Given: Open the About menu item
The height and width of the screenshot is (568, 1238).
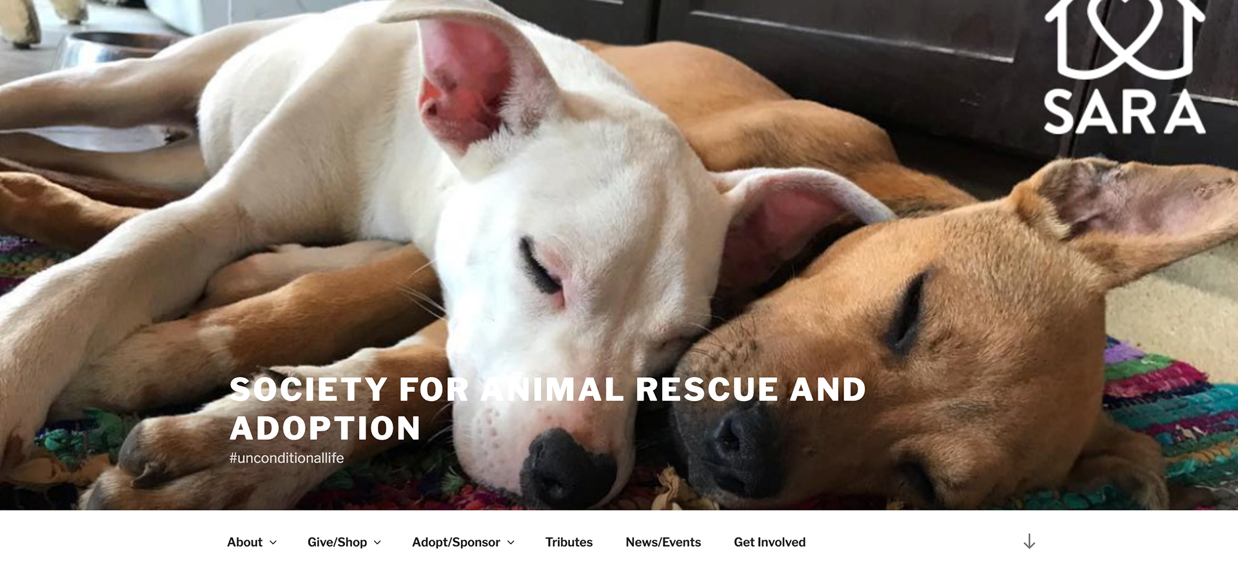Looking at the screenshot, I should (244, 542).
